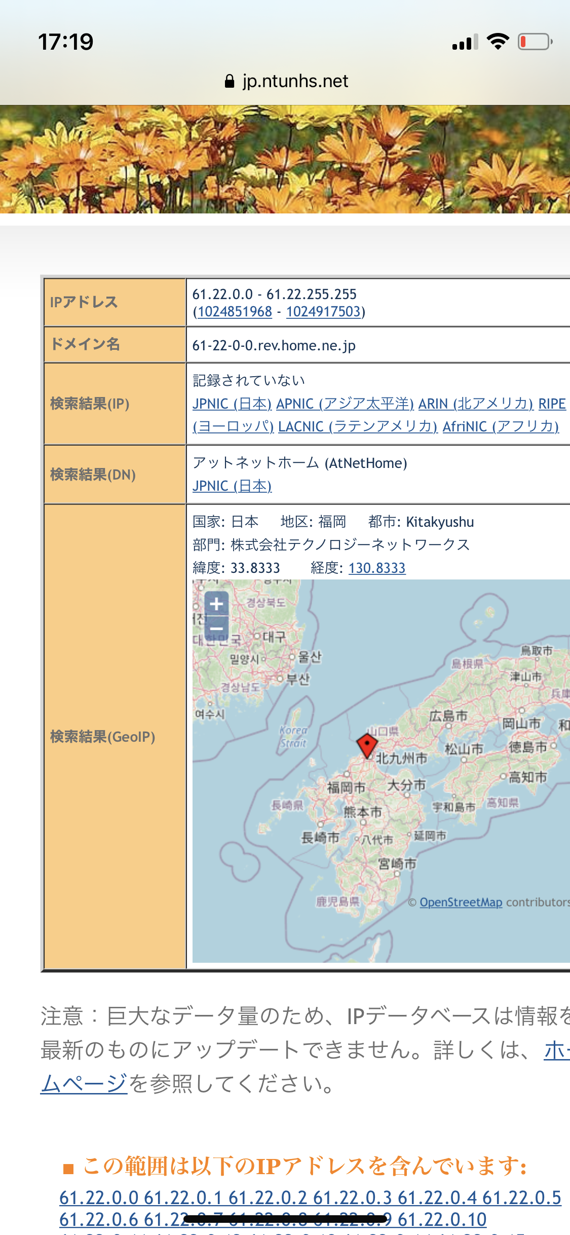Open the OpenStreetMap attribution link

tap(461, 902)
